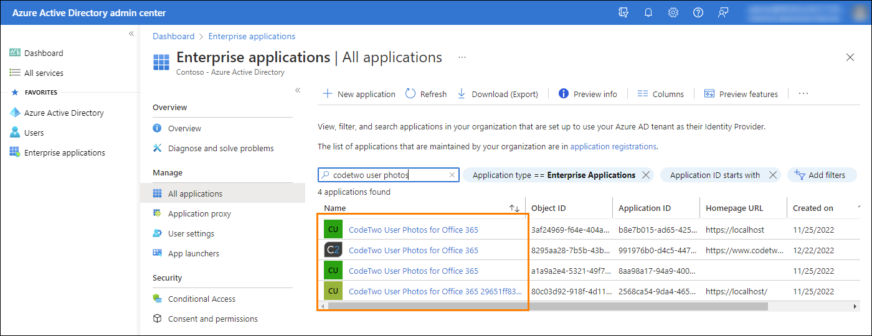Open the directory and subscription filter icon

coord(623,12)
